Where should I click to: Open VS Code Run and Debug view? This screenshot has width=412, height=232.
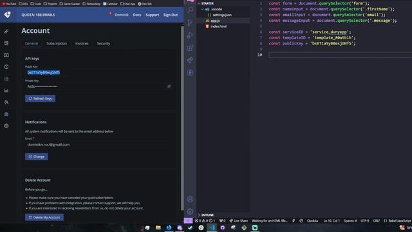coord(190,35)
